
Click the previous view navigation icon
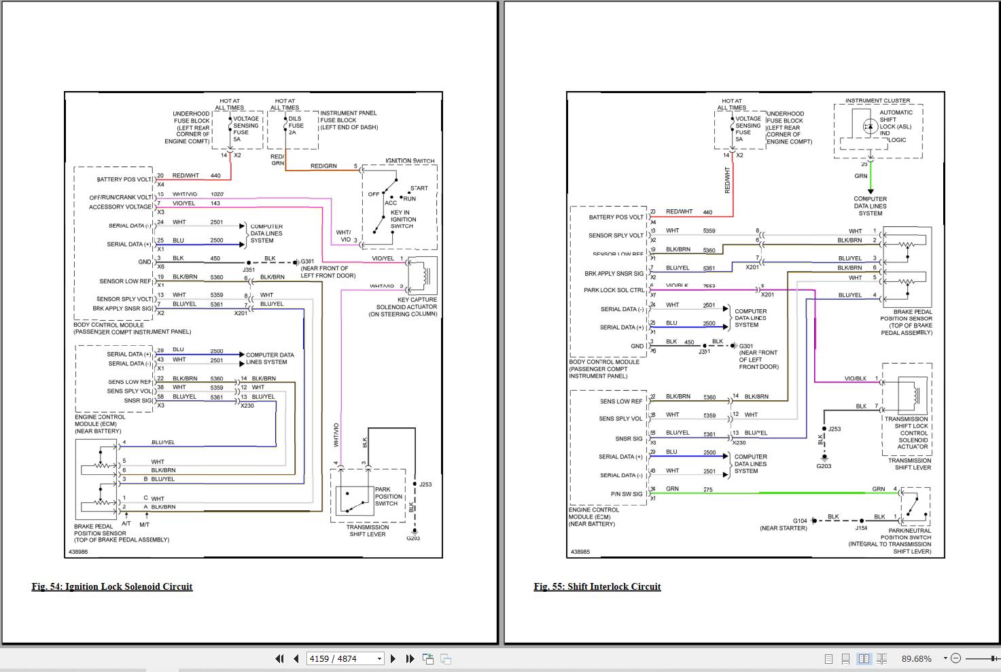point(428,658)
